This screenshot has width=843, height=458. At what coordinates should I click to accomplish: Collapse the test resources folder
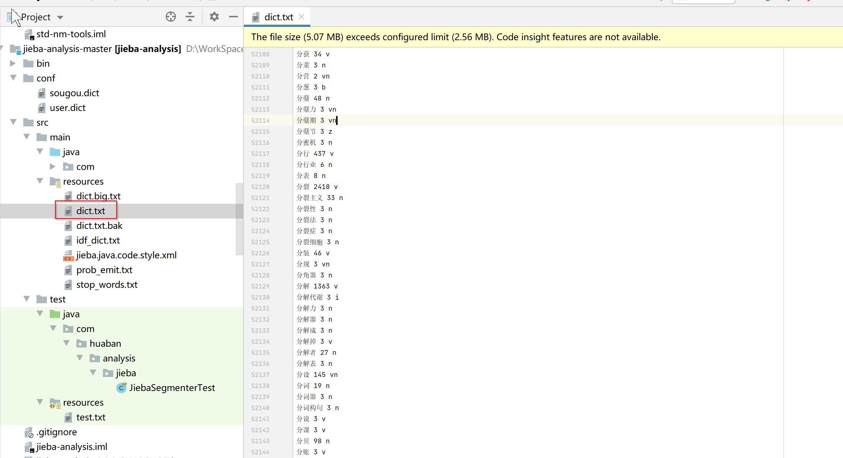point(40,402)
